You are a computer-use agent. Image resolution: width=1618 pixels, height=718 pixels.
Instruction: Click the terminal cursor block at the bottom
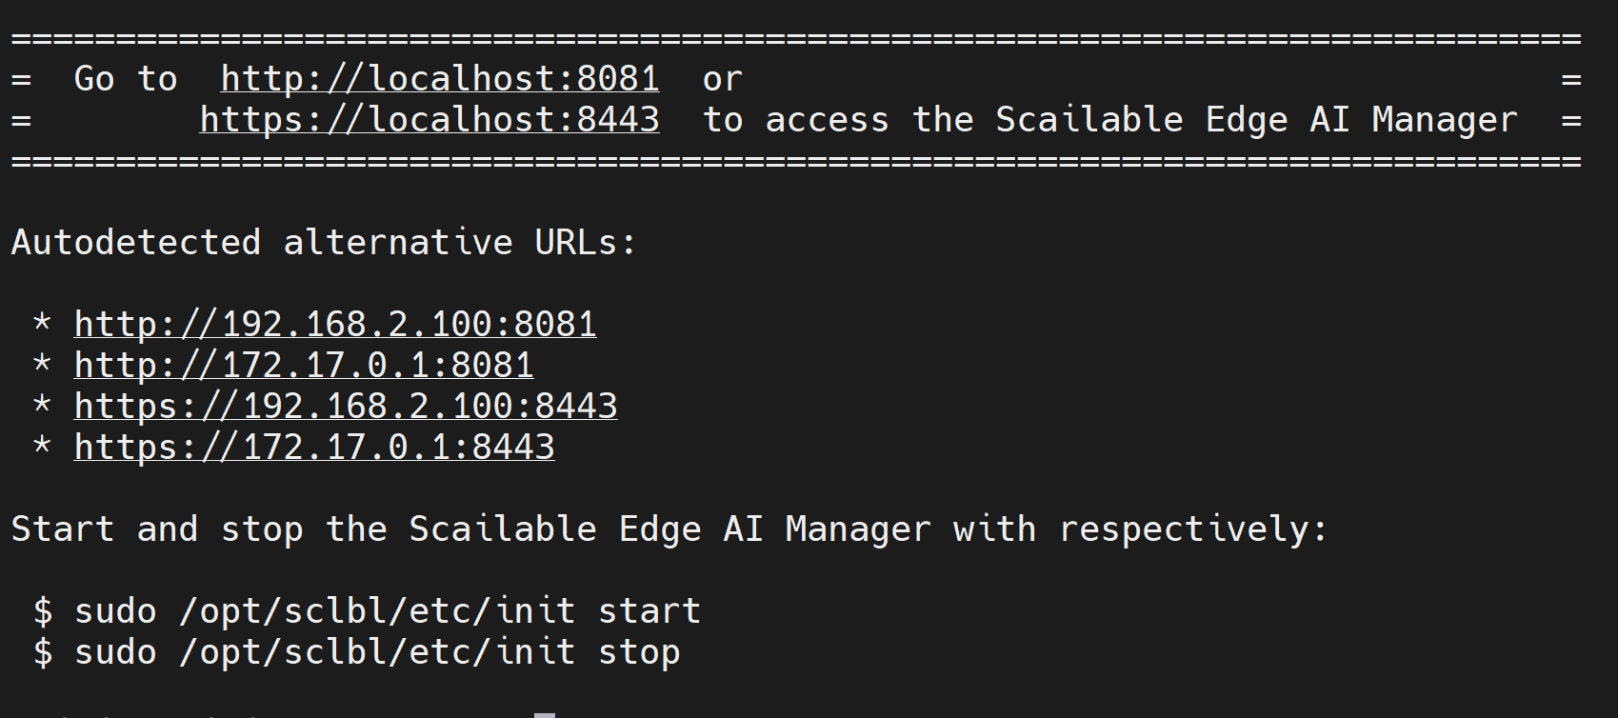point(545,714)
